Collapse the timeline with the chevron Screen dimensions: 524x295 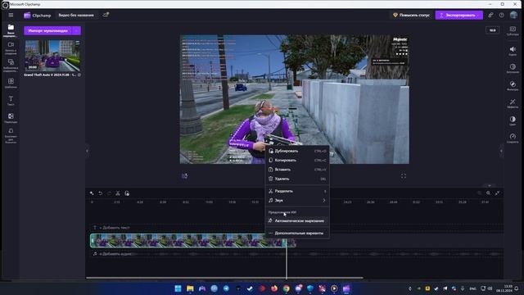point(490,186)
